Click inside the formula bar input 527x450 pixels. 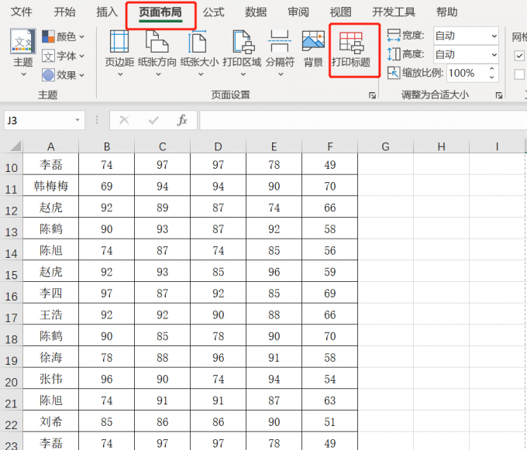point(363,120)
